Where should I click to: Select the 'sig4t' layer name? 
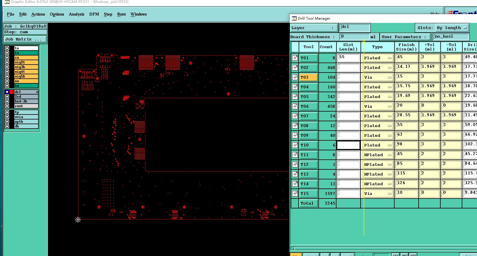pyautogui.click(x=26, y=72)
